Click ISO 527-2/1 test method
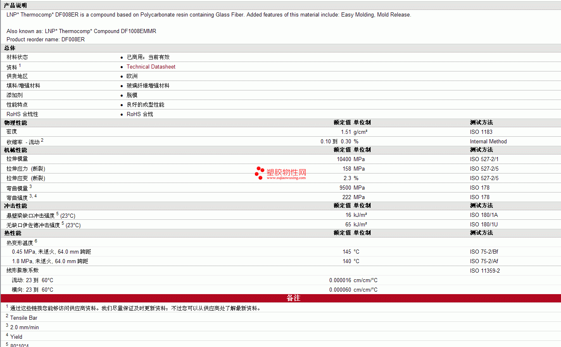 pyautogui.click(x=484, y=159)
